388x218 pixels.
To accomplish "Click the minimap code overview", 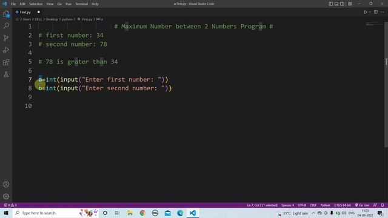I will click(x=372, y=24).
